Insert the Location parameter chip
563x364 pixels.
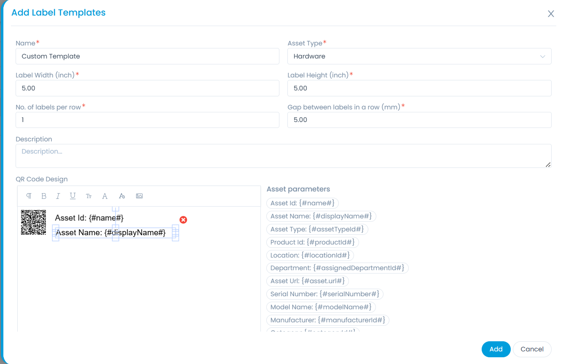click(310, 255)
